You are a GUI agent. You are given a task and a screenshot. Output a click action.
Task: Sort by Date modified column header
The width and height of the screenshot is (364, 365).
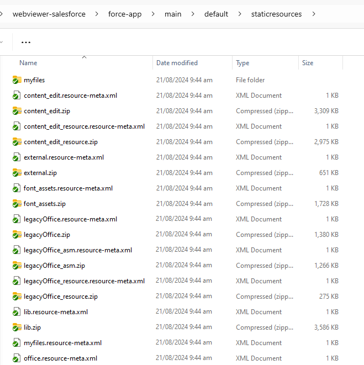(177, 63)
